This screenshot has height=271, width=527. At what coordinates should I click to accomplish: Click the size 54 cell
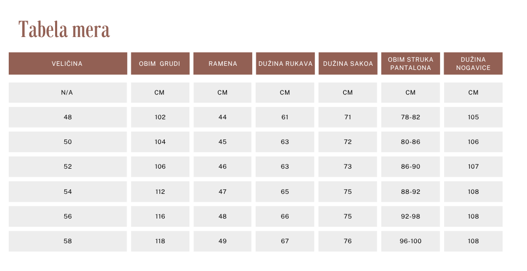68,192
